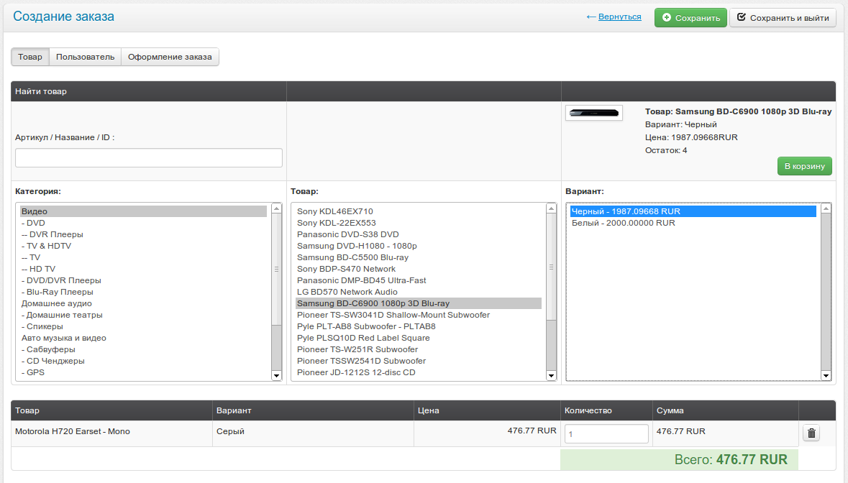Select Panasonic DMP-BD45 Ultra-Fast
Image resolution: width=848 pixels, height=483 pixels.
point(419,280)
